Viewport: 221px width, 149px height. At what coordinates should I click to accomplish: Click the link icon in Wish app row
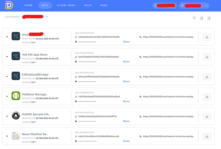tap(140, 37)
